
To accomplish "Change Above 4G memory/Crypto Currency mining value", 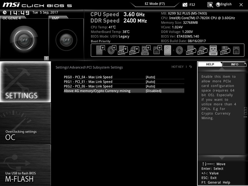I will pos(124,91).
